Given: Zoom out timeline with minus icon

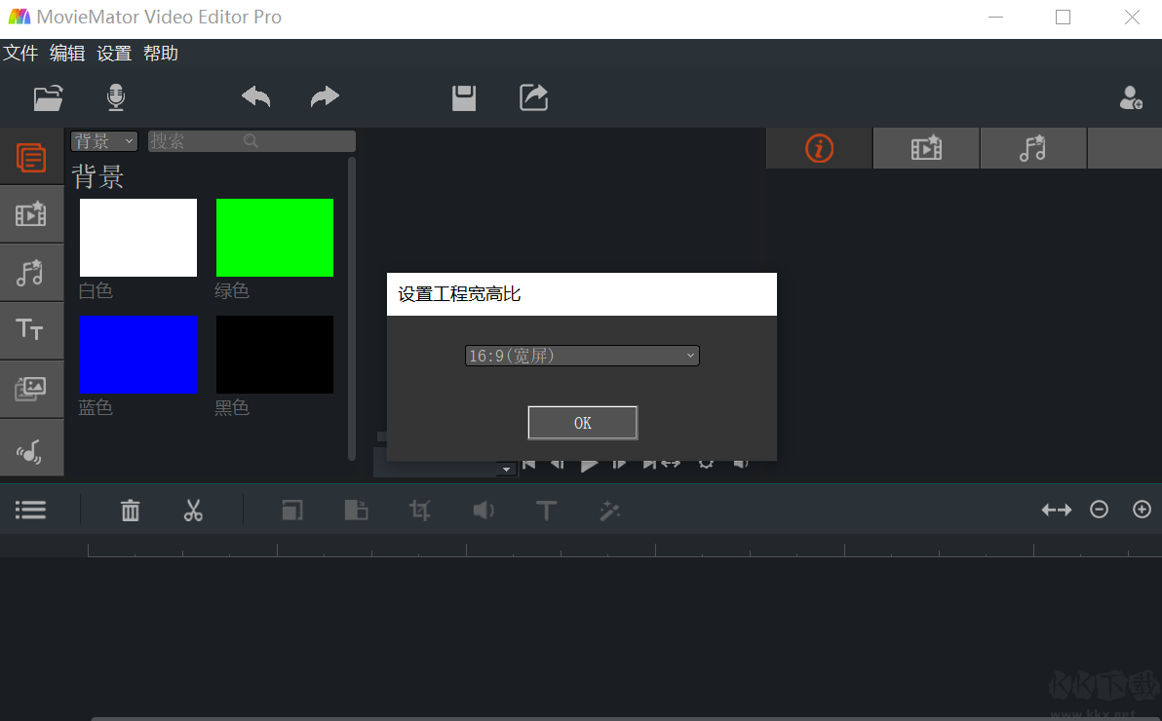Looking at the screenshot, I should (1099, 510).
